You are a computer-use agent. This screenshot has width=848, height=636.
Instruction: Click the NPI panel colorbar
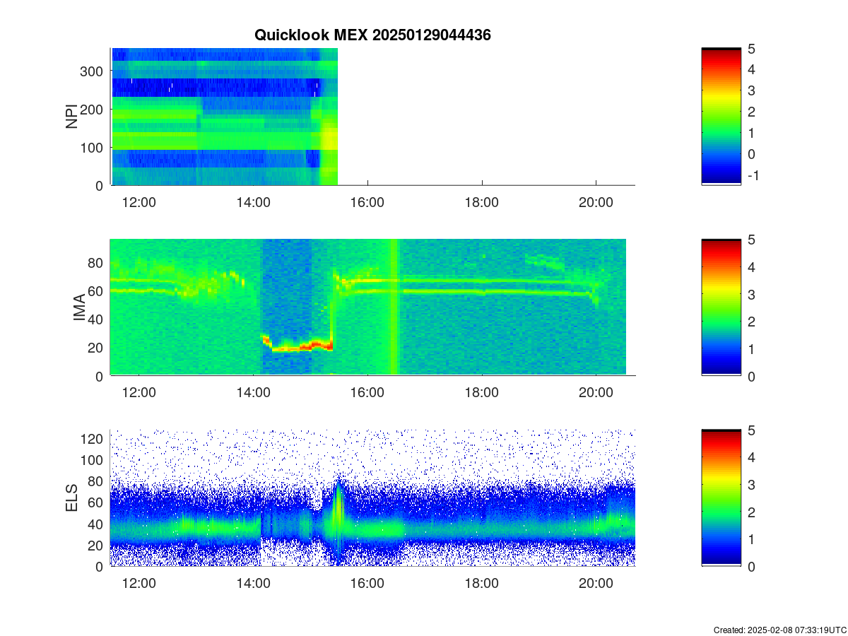click(721, 117)
